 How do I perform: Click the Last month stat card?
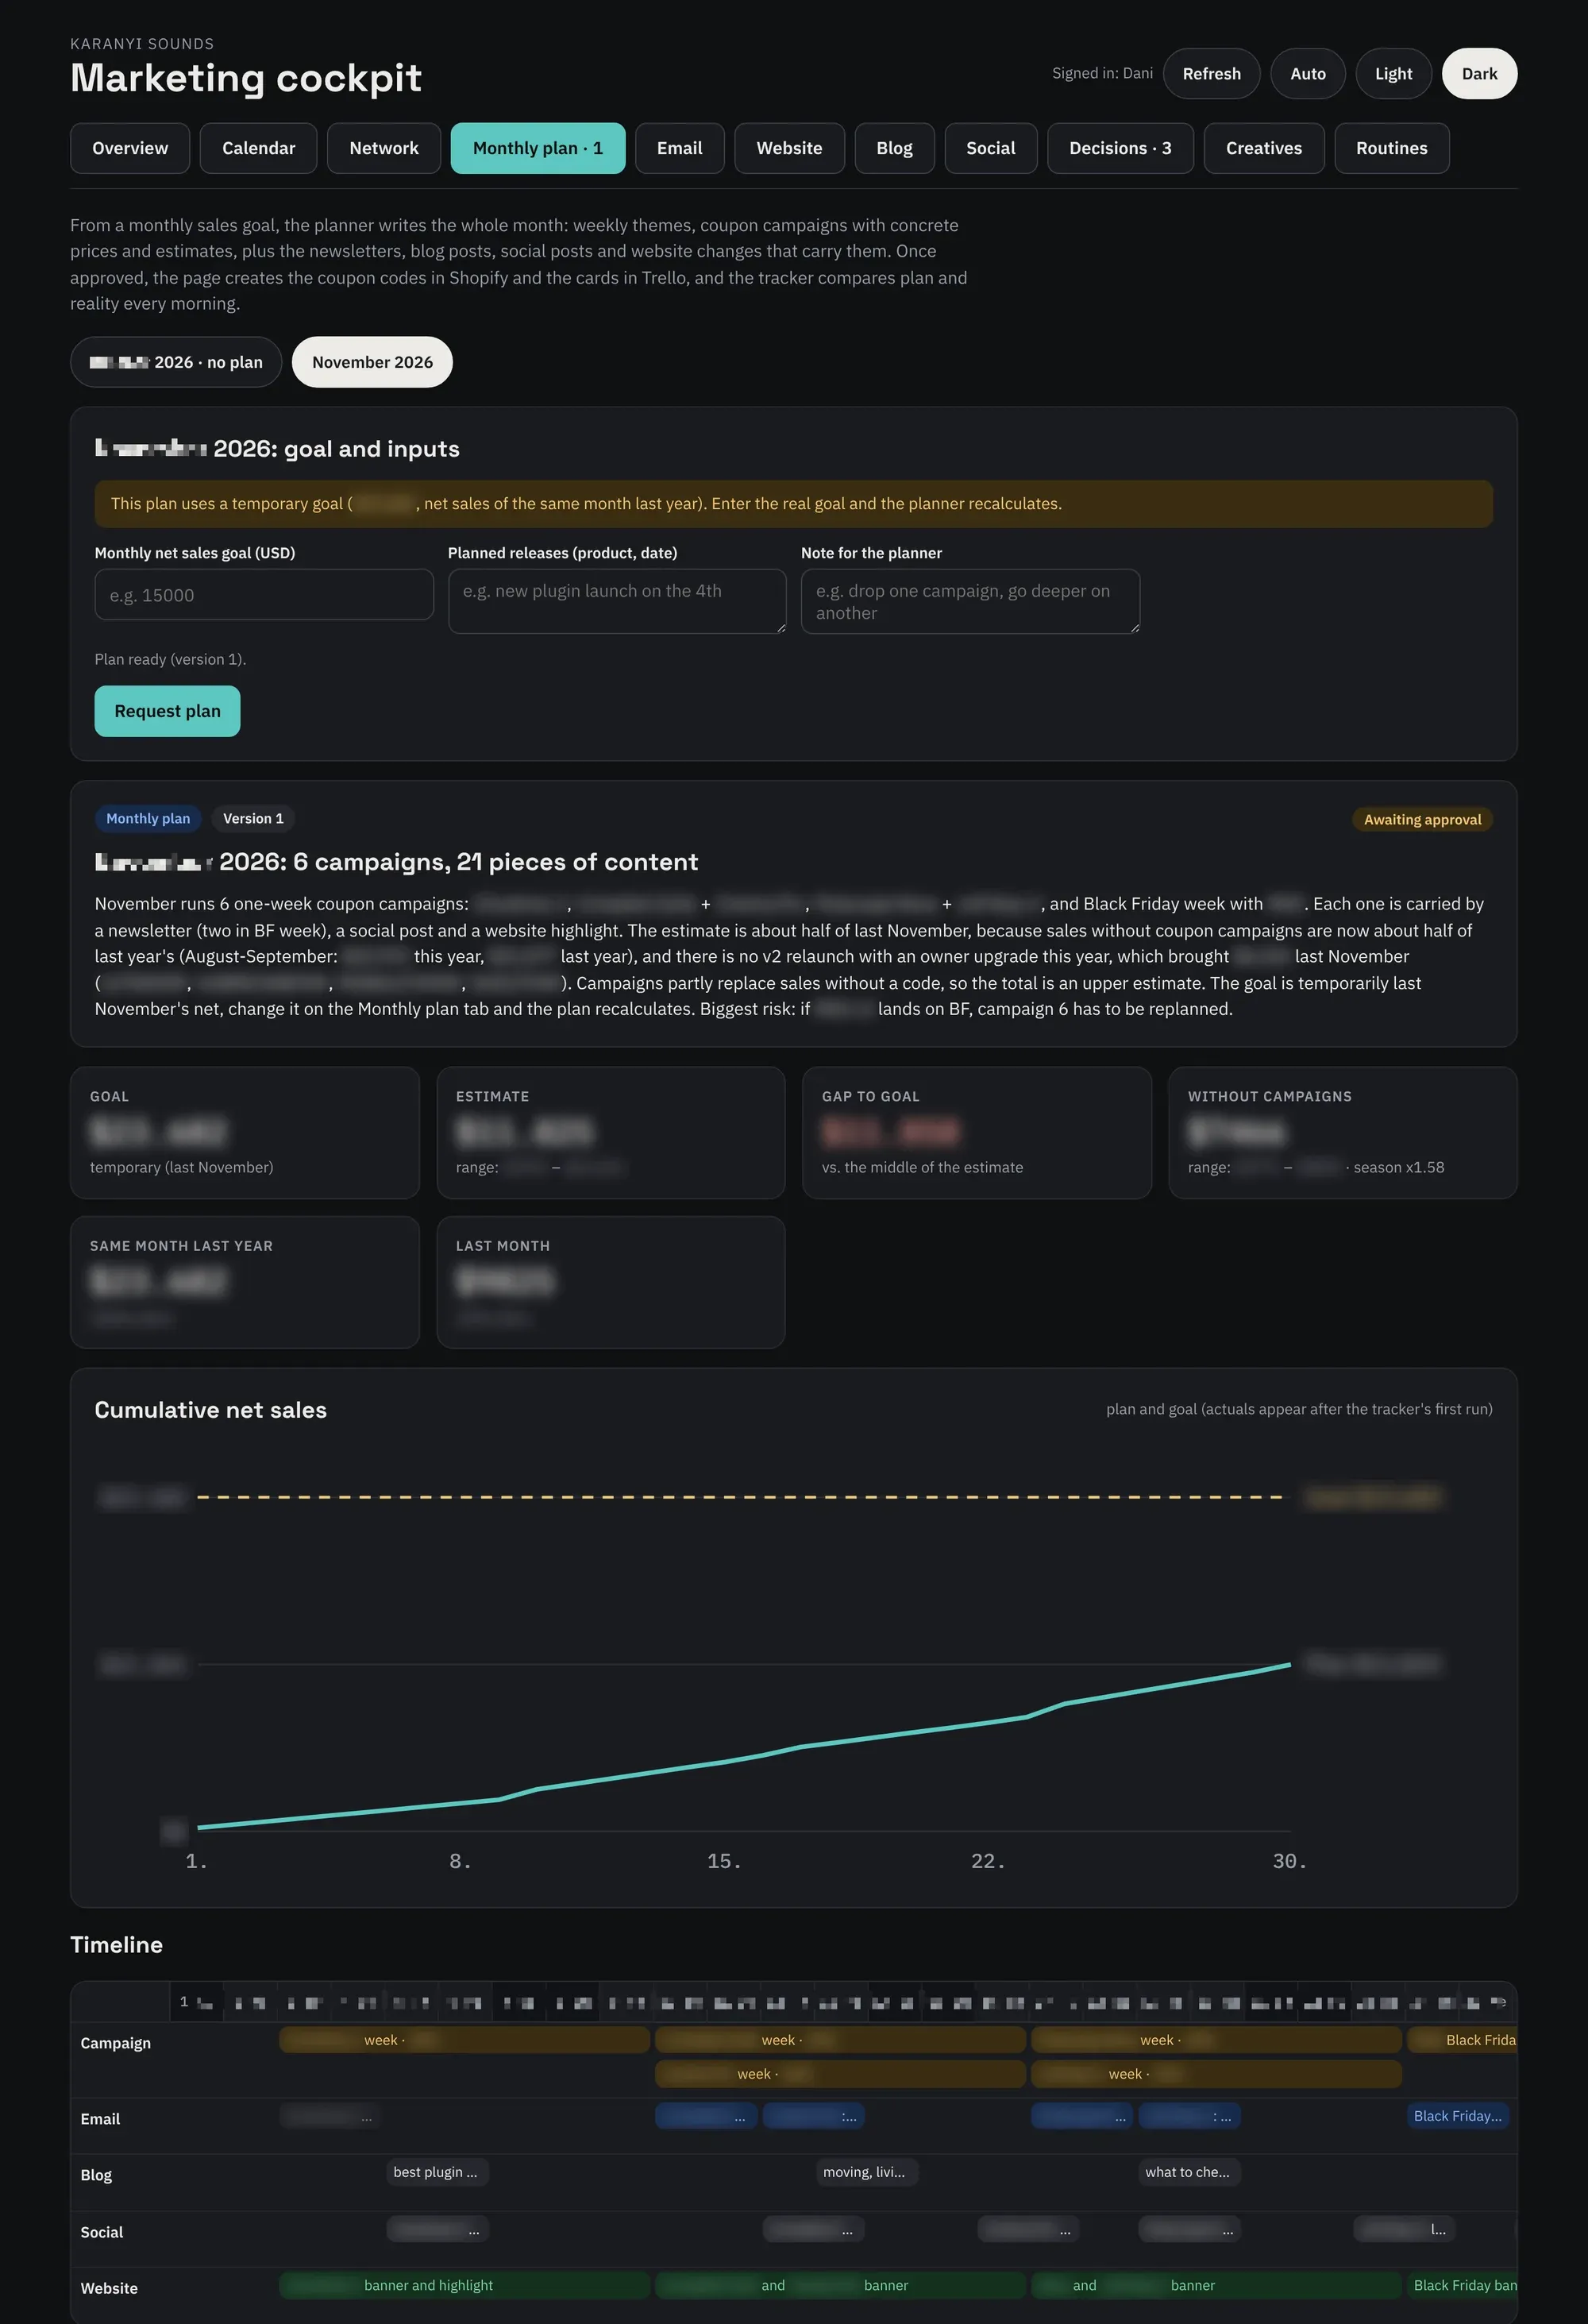611,1282
